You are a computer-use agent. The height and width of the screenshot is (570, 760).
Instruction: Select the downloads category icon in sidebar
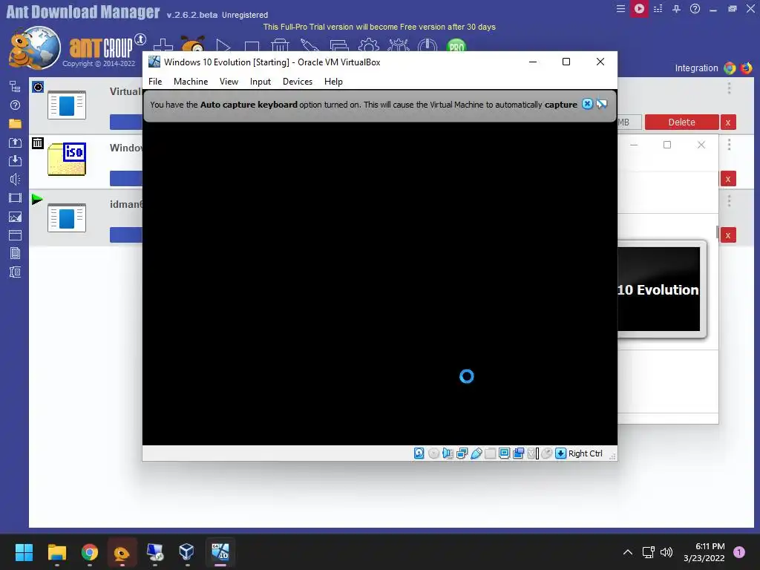point(15,161)
